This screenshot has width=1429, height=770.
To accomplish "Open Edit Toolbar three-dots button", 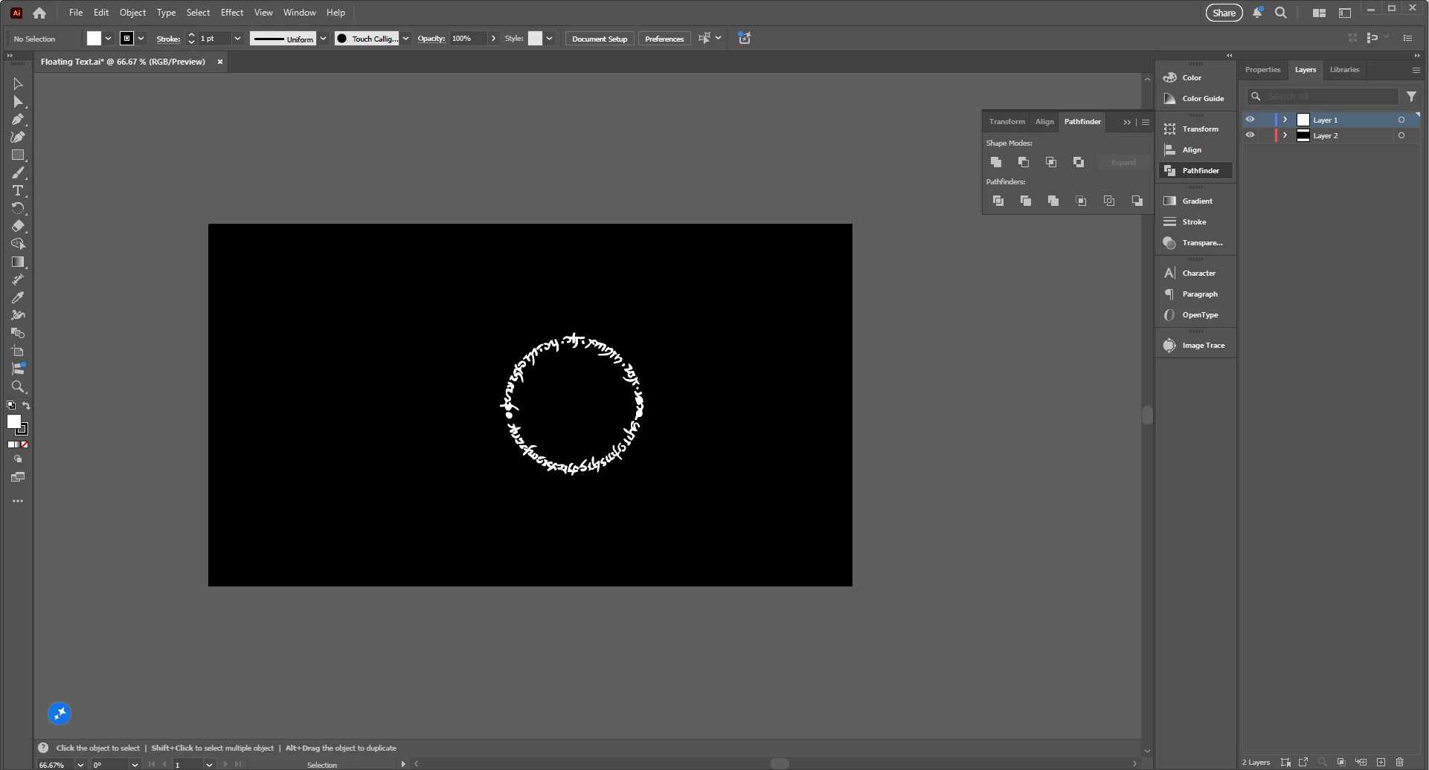I will (x=18, y=502).
